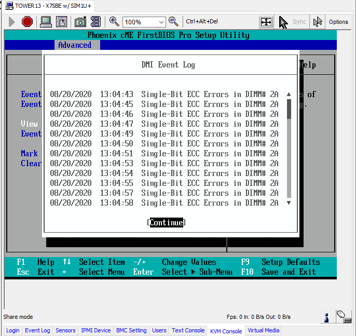Viewport: 356px width, 336px height.
Task: Switch to the KVM Console tab
Action: click(x=226, y=331)
